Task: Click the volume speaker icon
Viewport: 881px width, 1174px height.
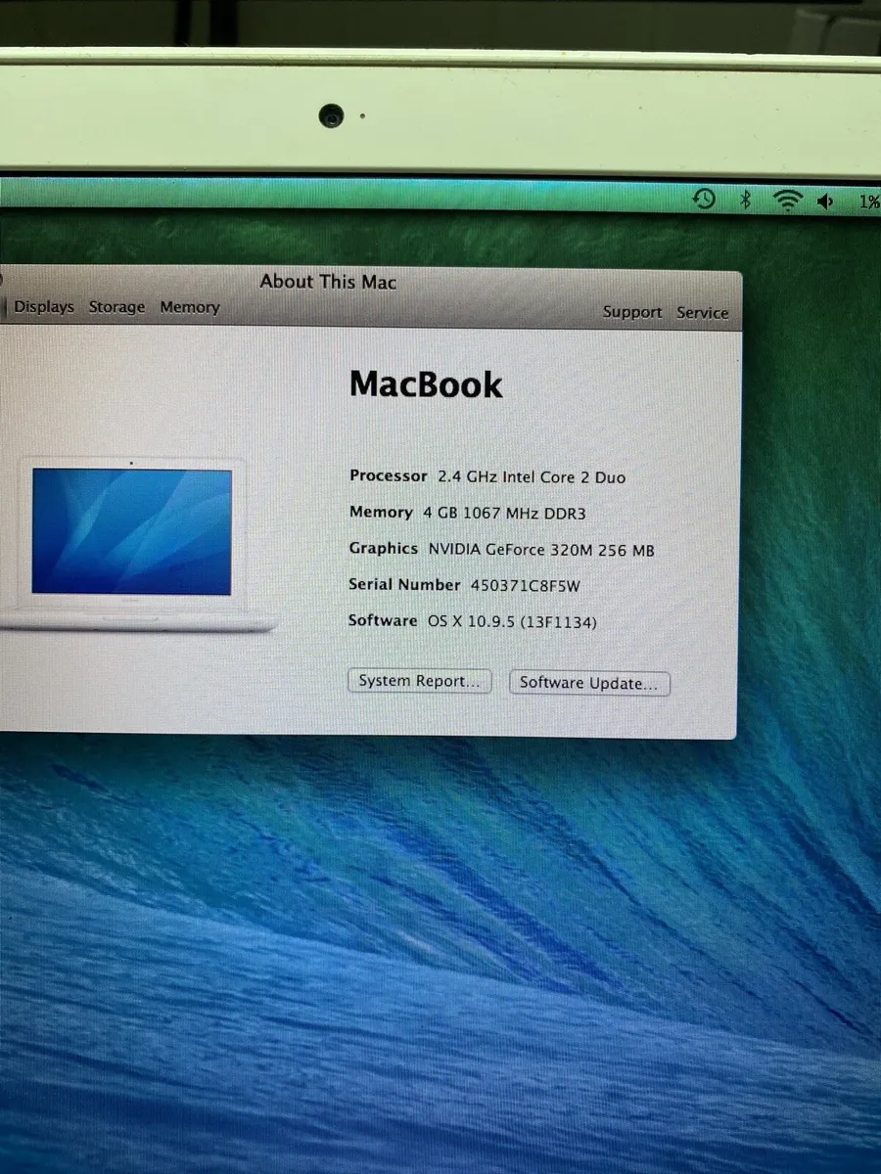Action: pyautogui.click(x=826, y=202)
